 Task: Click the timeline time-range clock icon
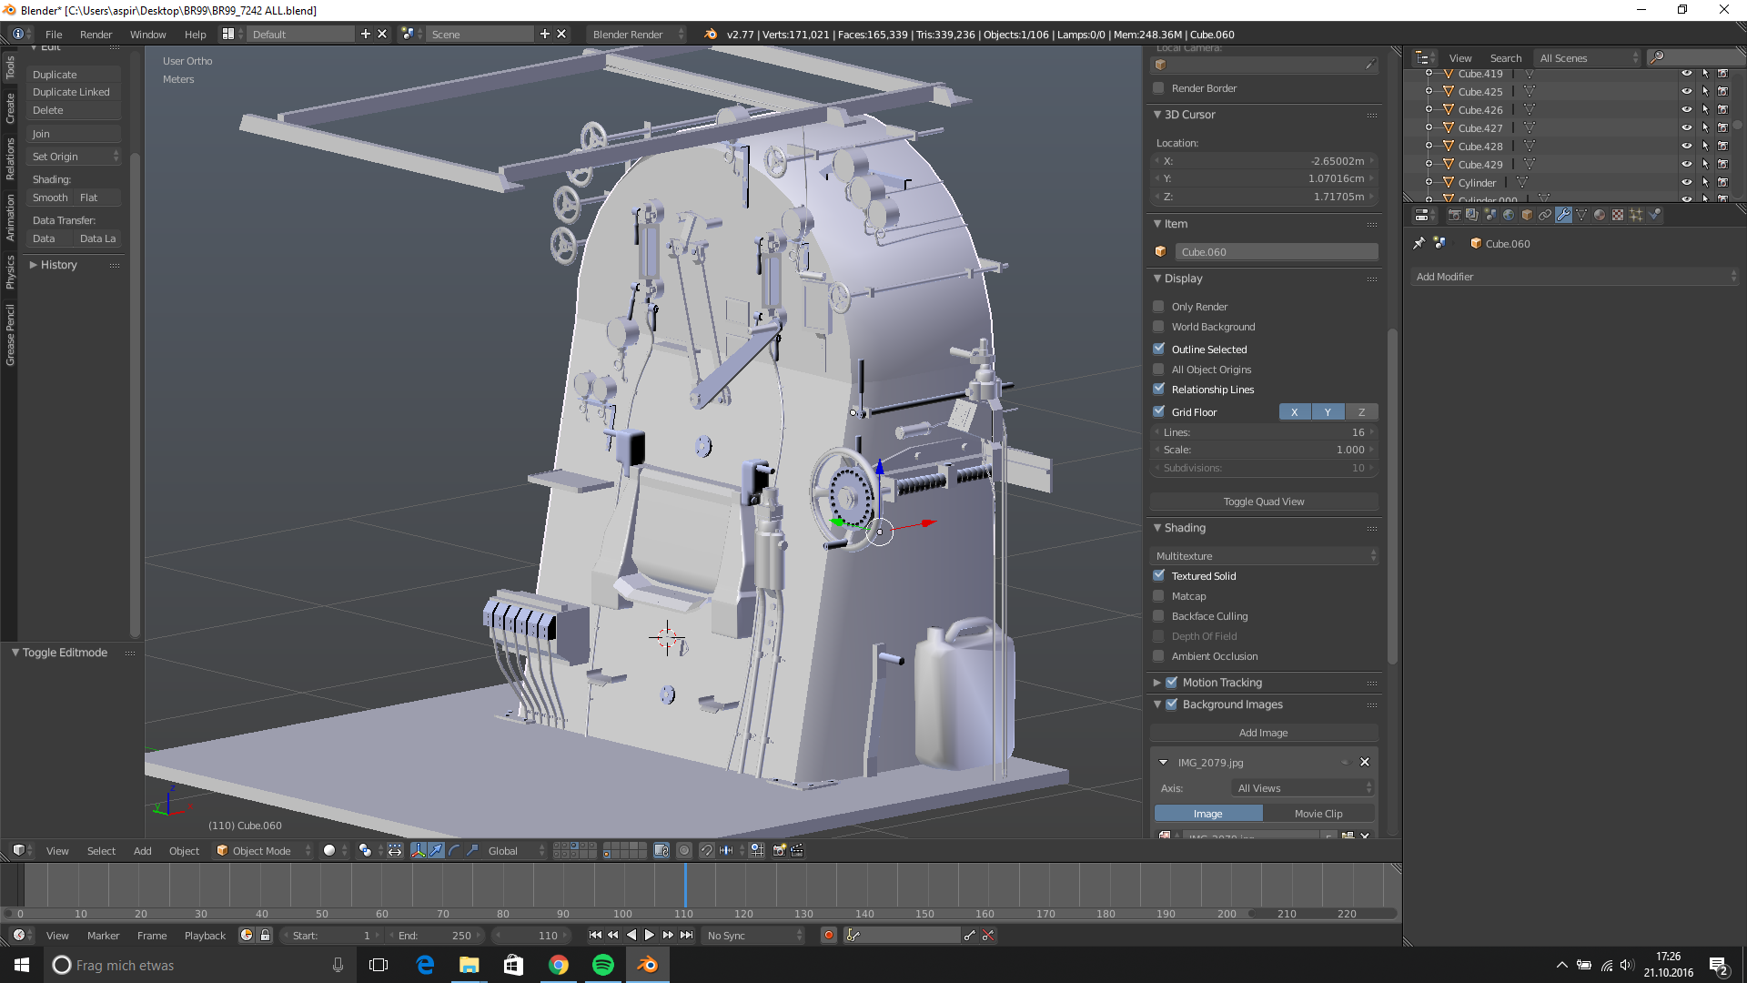pos(247,935)
